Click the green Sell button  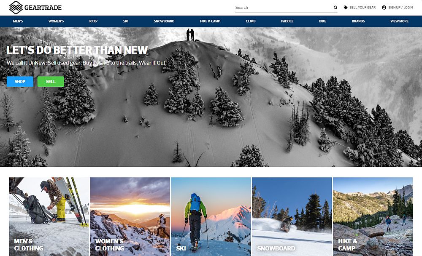point(51,81)
